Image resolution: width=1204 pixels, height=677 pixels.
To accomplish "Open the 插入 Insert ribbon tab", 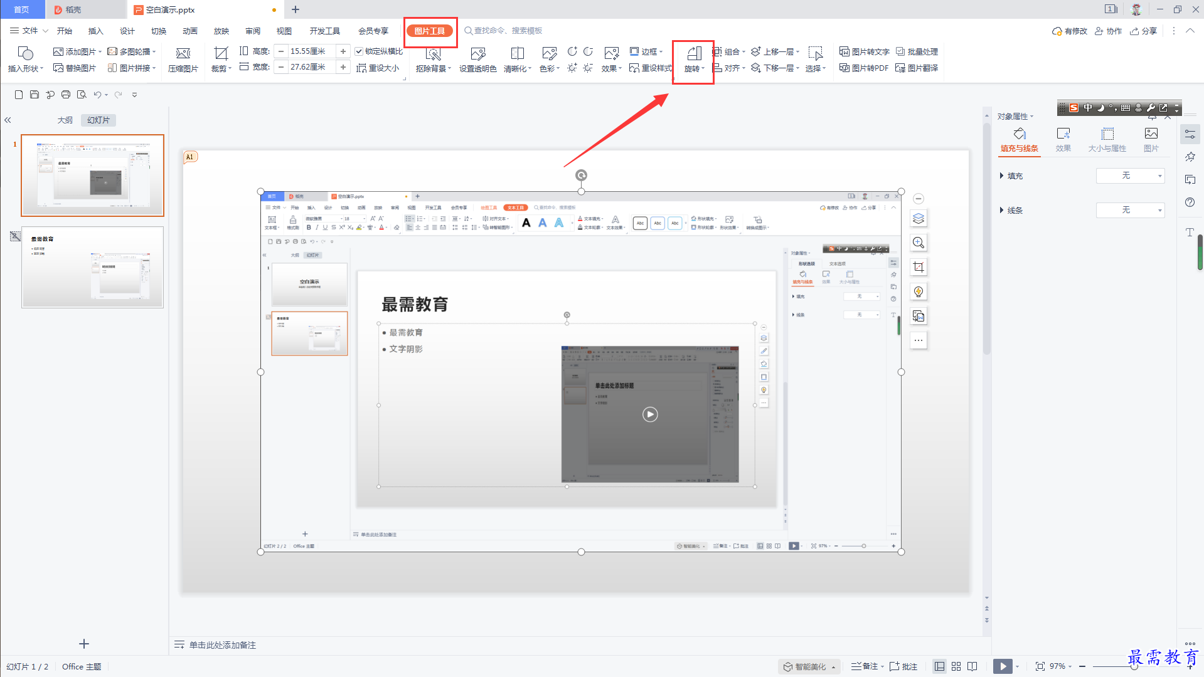I will coord(95,31).
